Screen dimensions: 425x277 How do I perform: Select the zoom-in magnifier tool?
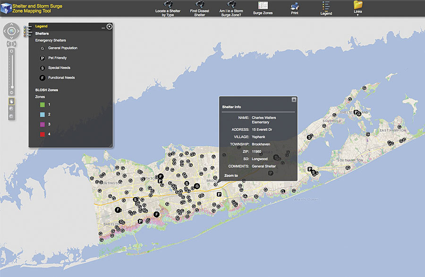point(11,109)
